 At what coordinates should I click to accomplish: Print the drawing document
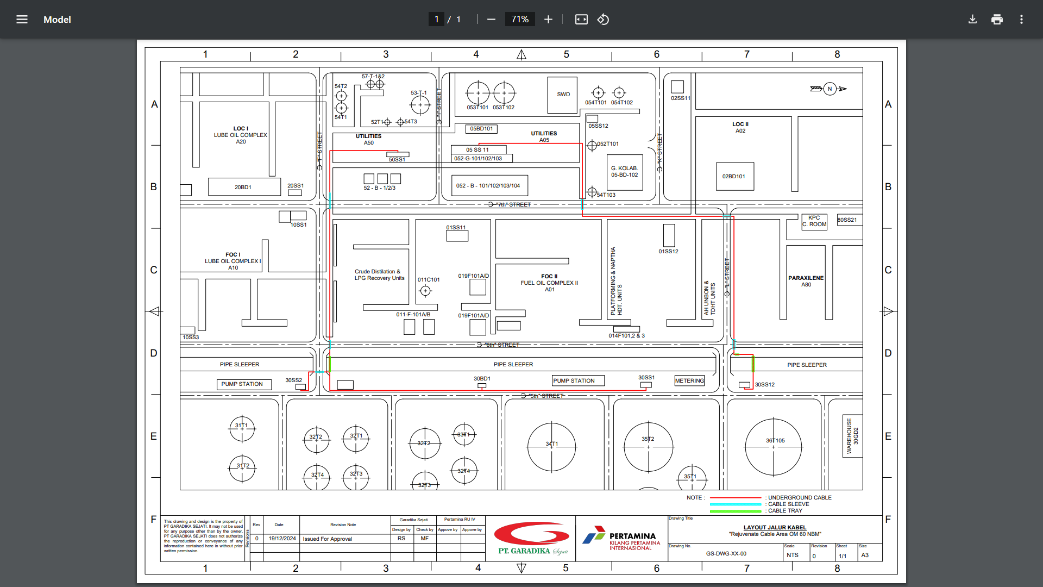point(997,20)
